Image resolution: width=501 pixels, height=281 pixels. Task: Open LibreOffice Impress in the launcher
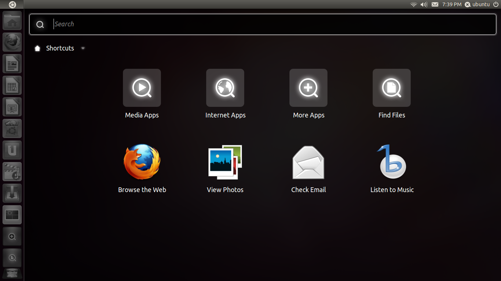[x=12, y=107]
